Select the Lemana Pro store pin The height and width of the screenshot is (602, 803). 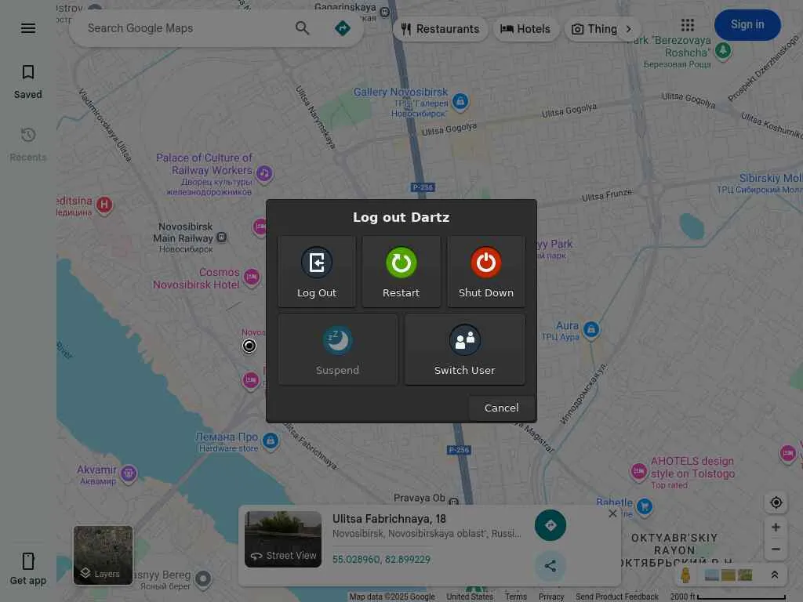pyautogui.click(x=271, y=441)
